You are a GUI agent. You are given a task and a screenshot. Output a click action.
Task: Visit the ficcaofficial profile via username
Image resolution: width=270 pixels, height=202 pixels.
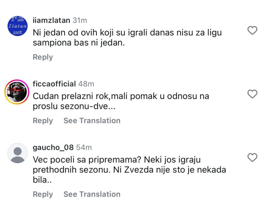coord(54,84)
